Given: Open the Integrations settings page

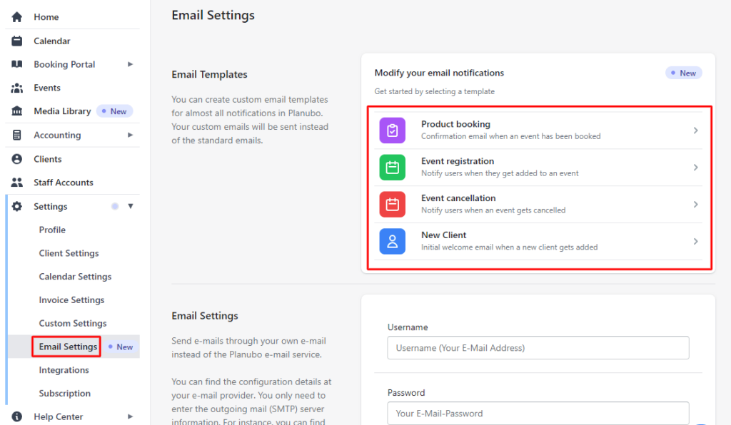Looking at the screenshot, I should 63,369.
